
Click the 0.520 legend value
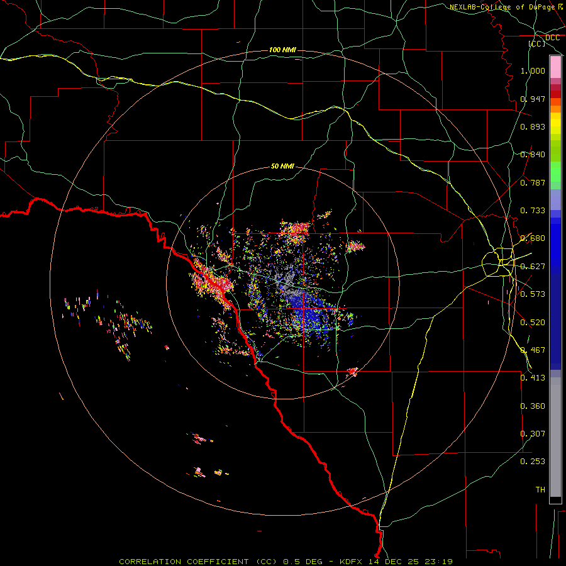(533, 323)
